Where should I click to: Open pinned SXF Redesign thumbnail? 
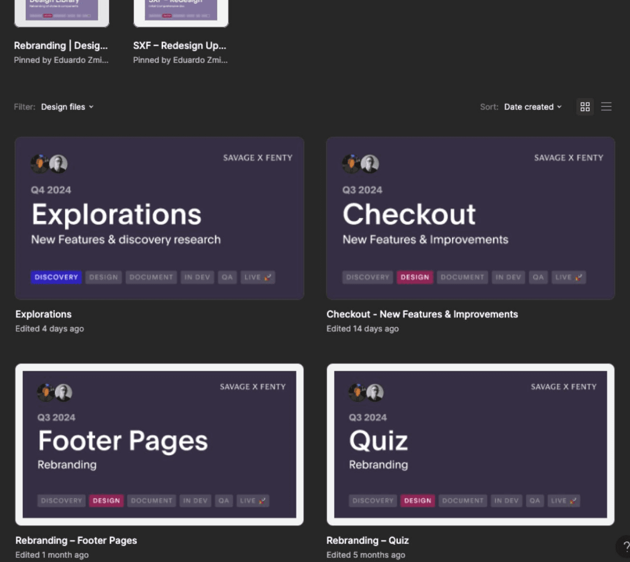181,13
